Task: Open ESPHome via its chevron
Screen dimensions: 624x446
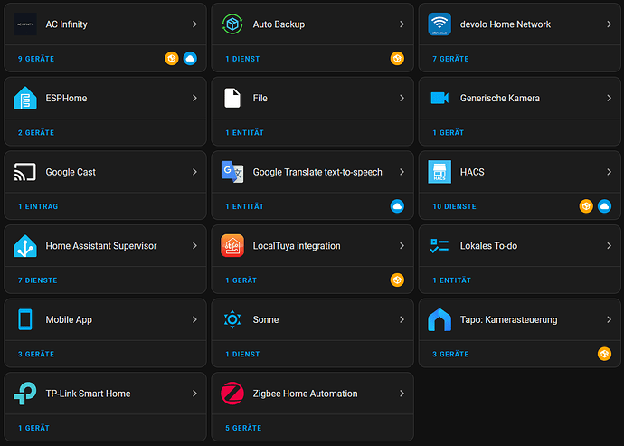Action: (194, 98)
